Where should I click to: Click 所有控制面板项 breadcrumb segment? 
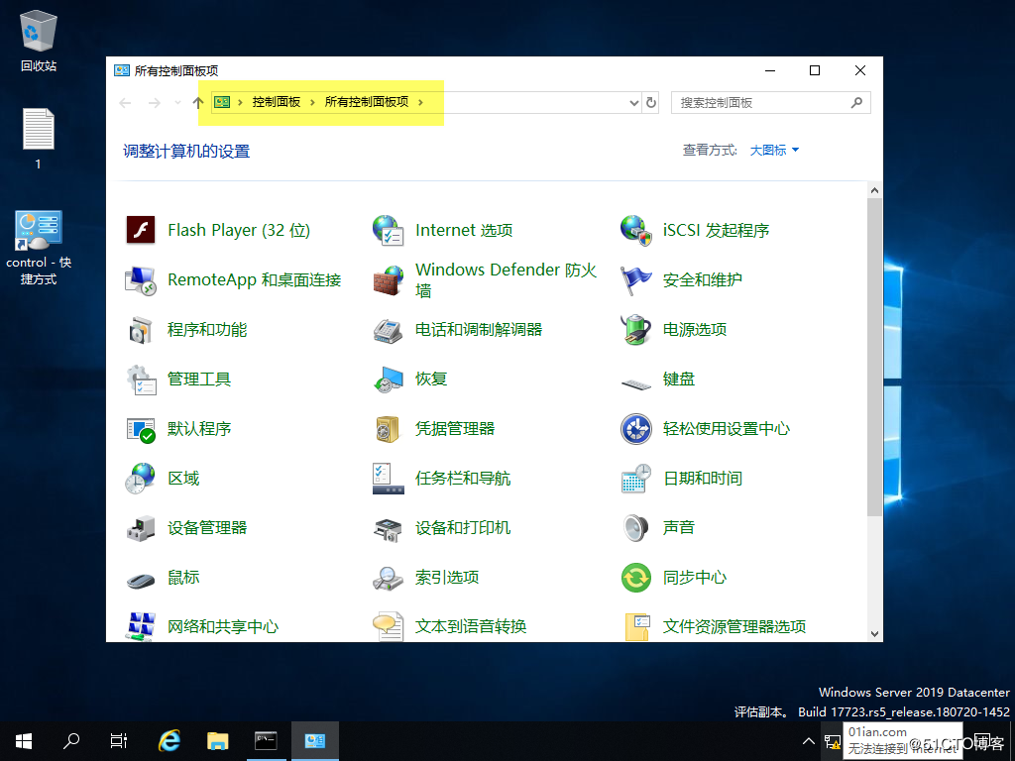point(366,102)
